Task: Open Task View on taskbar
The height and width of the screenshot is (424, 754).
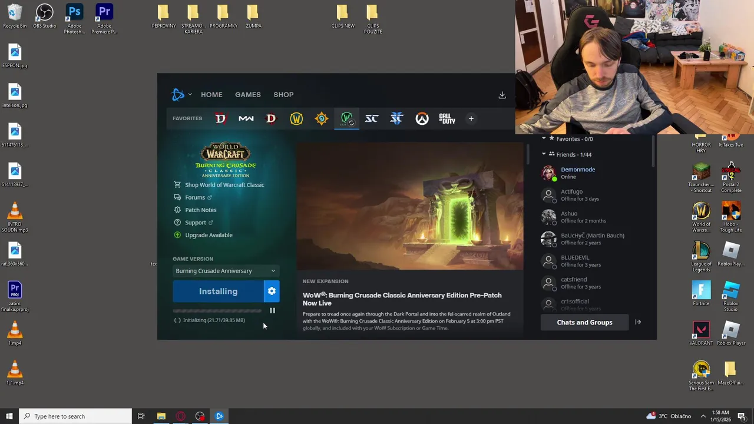Action: coord(141,416)
